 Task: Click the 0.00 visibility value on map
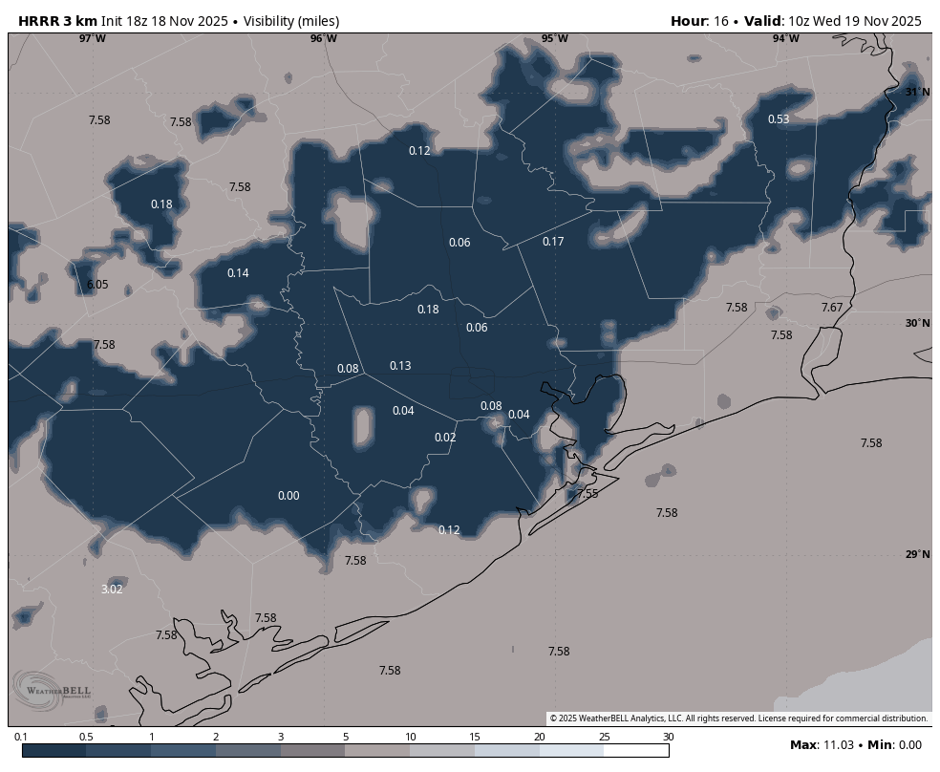[288, 496]
